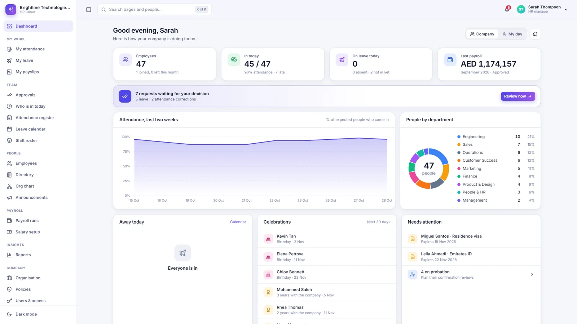The height and width of the screenshot is (324, 577).
Task: Toggle the sidebar collapse icon
Action: coord(89,10)
